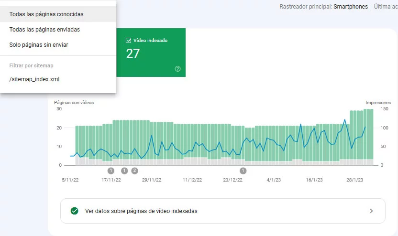Screen dimensions: 398x236
Task: Click the 5/11/22 date label
Action: point(70,180)
